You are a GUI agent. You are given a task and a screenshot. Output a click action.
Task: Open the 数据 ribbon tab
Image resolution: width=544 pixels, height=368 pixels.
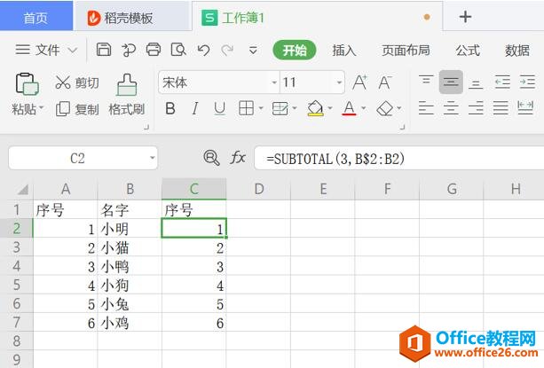[x=517, y=51]
